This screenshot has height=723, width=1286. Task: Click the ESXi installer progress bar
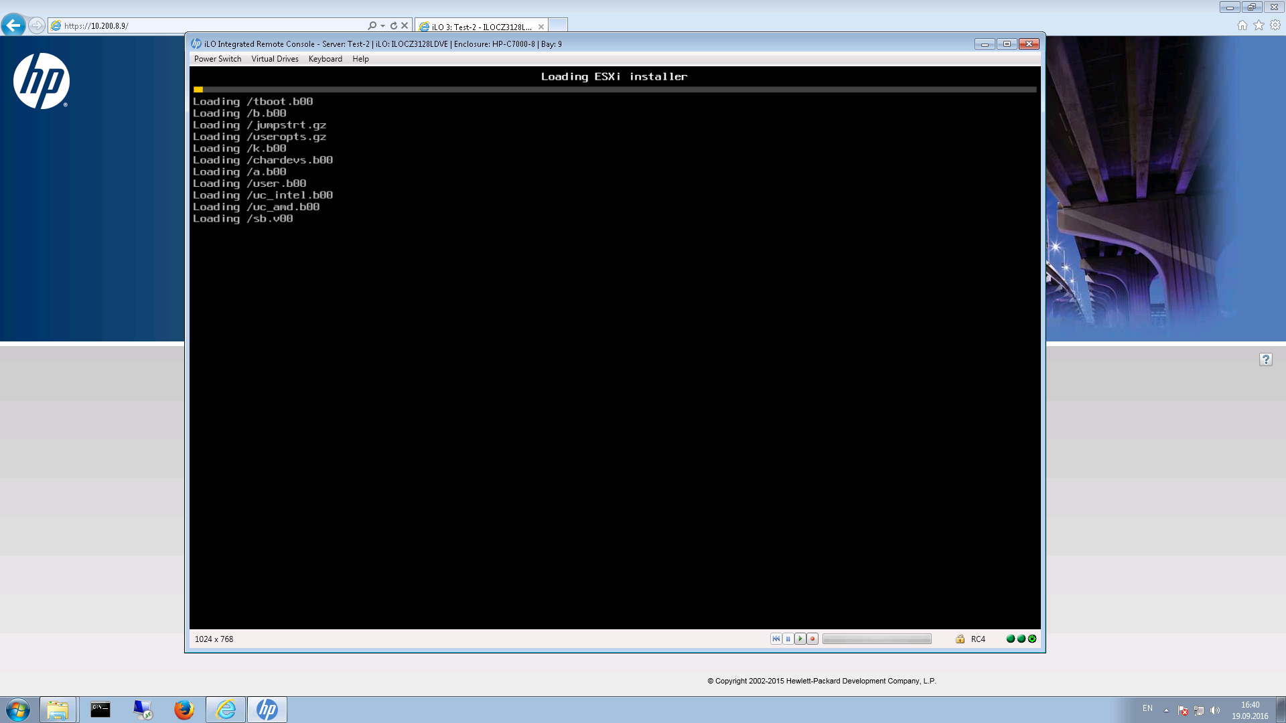615,89
